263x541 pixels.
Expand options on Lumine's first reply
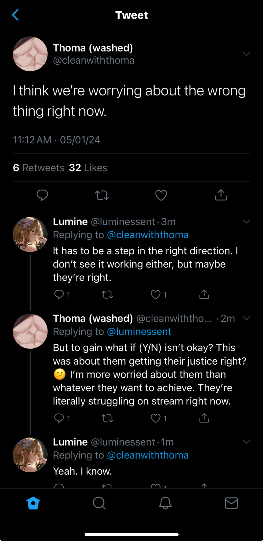pos(246,221)
